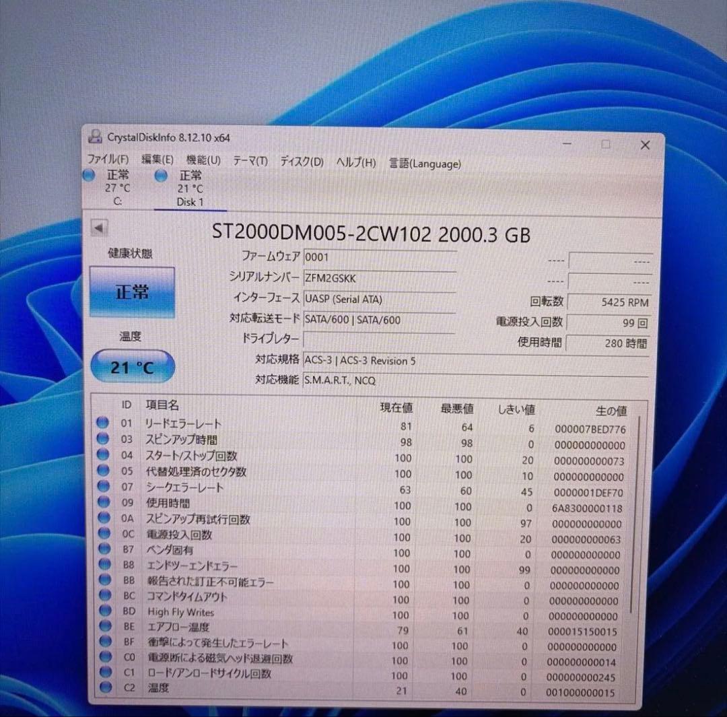Open the テーマ(T) menu

tap(252, 162)
